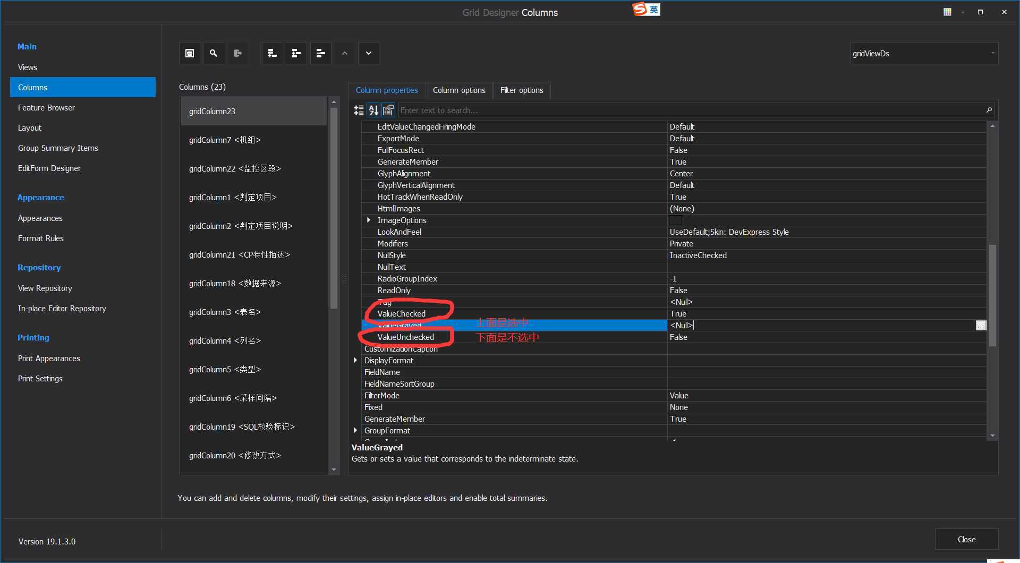The image size is (1020, 563).
Task: Select Columns in the sidebar
Action: 83,87
